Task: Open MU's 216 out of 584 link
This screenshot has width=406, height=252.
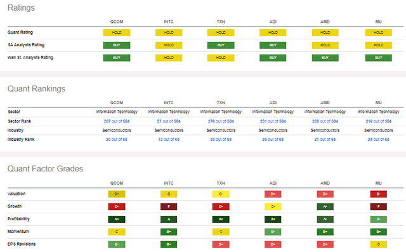Action: coord(379,121)
